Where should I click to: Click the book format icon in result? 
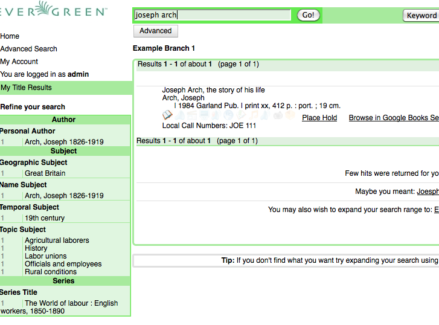tap(167, 115)
